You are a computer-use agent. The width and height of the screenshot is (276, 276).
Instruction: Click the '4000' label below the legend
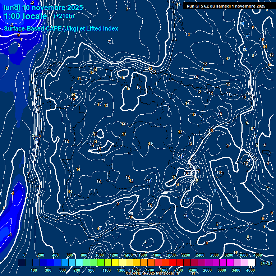point(250,270)
